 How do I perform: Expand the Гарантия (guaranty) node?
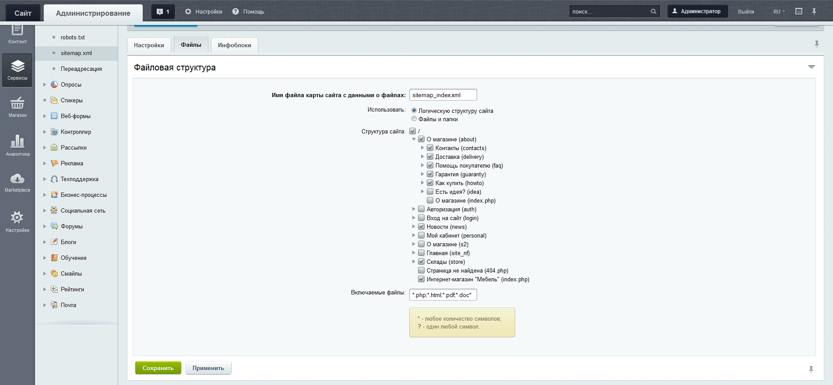point(422,174)
